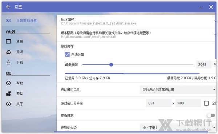Click the 帮助 question mark icon
218x134 pixels.
tap(8, 83)
